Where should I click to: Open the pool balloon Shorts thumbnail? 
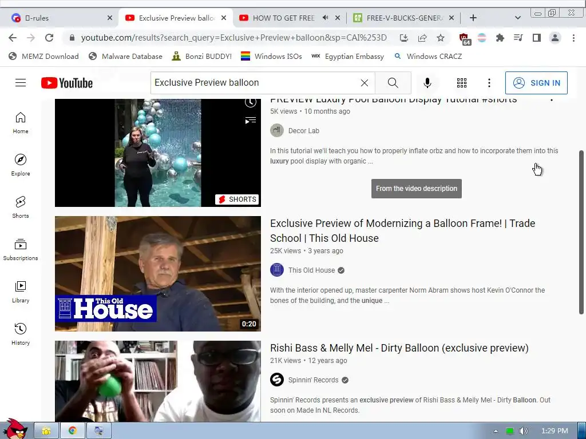158,153
